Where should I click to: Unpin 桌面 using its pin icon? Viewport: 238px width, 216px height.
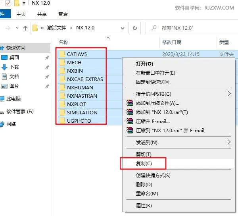[47, 58]
